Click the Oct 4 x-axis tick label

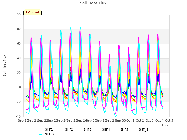[160, 120]
